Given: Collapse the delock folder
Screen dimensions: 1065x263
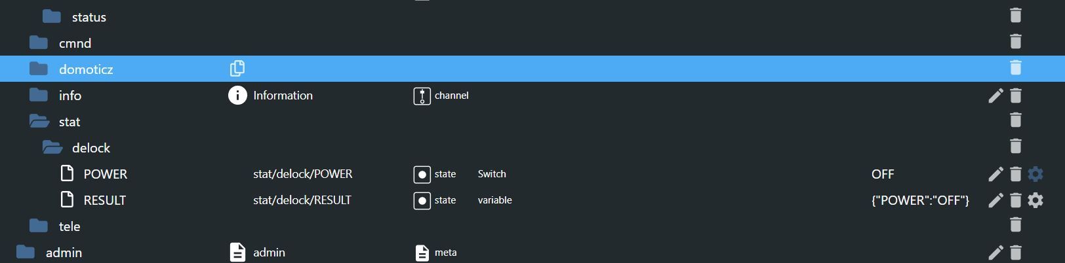Looking at the screenshot, I should point(52,148).
